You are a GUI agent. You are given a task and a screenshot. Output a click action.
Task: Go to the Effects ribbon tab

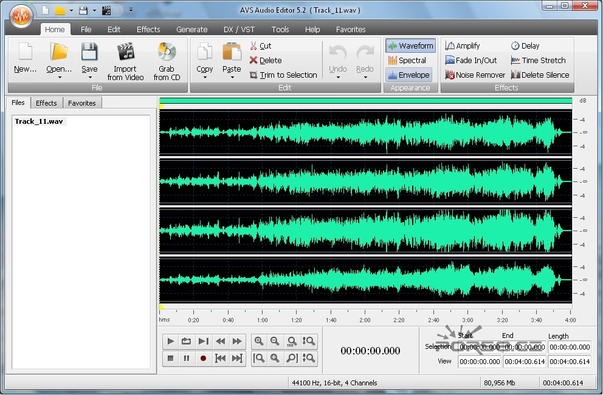148,29
